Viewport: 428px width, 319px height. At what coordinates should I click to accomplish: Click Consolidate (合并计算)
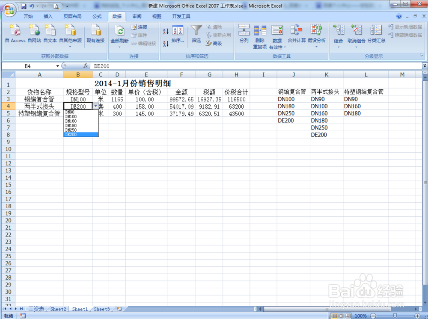[x=297, y=33]
